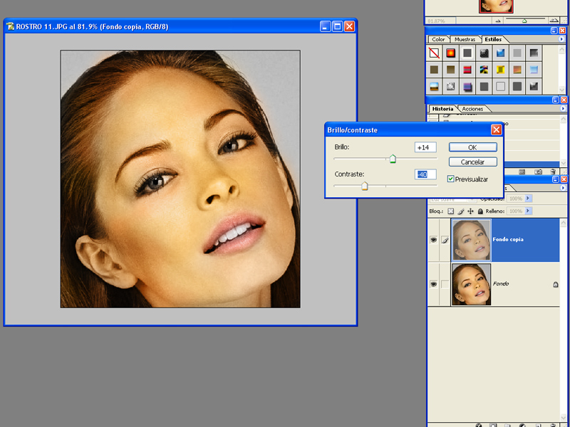The height and width of the screenshot is (427, 570).
Task: Switch to the Acciones tab
Action: [x=472, y=109]
